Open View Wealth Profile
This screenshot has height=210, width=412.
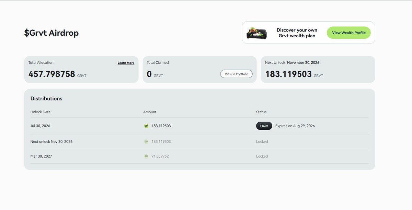(x=349, y=33)
